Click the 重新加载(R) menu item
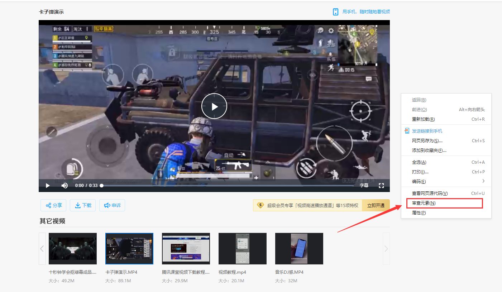This screenshot has width=502, height=292. point(423,119)
